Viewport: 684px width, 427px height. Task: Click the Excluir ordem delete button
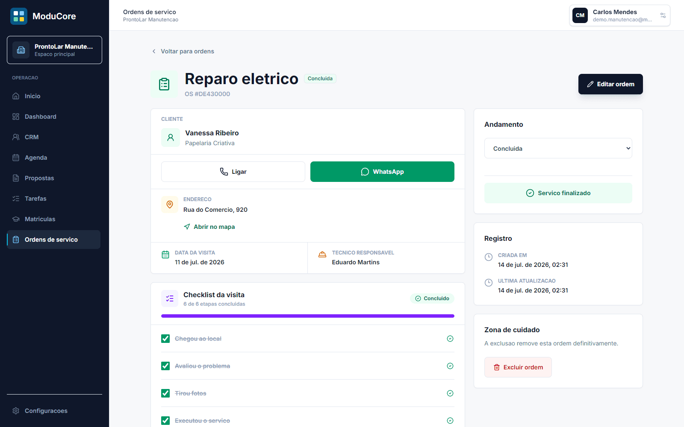518,367
